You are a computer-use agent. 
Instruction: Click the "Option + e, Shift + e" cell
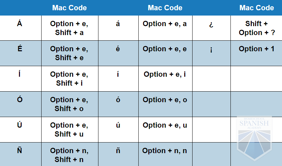pos(69,53)
